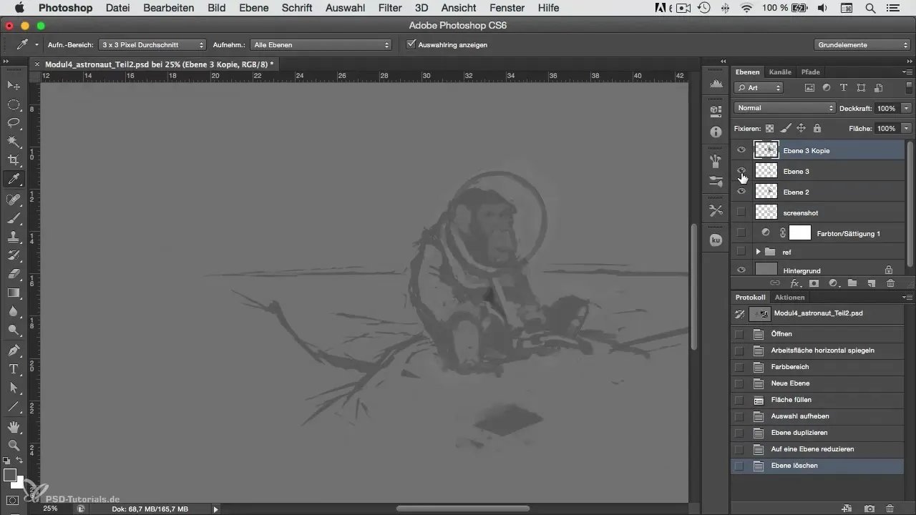Click the zoom percentage field in status bar
916x515 pixels.
(50, 509)
